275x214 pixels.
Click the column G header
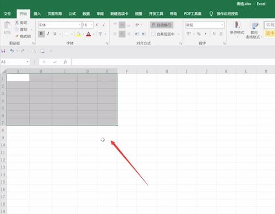coord(147,72)
